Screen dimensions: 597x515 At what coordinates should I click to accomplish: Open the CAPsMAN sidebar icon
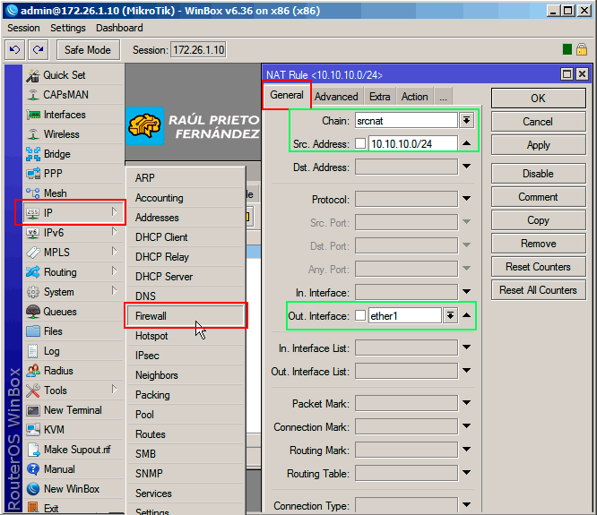click(33, 95)
